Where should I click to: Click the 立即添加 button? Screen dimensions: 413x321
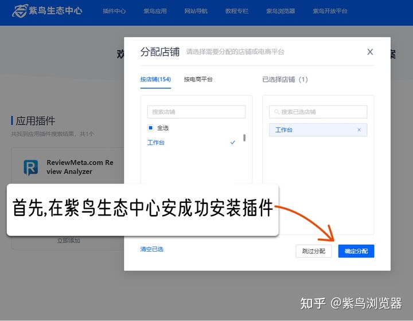68,241
